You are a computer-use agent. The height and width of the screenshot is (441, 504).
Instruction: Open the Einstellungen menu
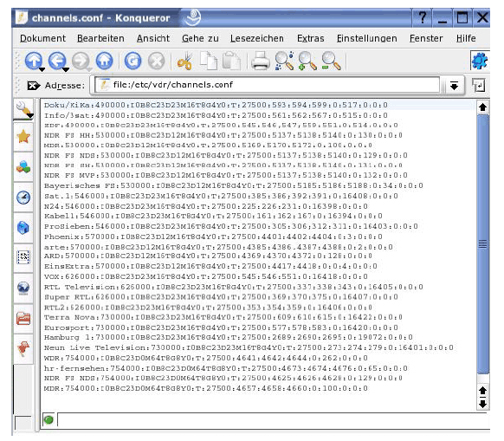click(x=367, y=38)
